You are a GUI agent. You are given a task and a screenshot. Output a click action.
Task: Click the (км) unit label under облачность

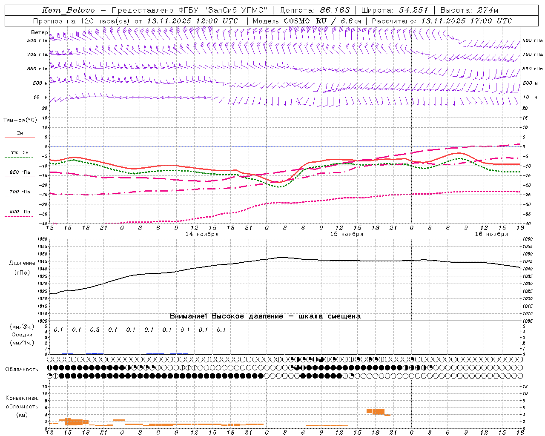coord(22,415)
